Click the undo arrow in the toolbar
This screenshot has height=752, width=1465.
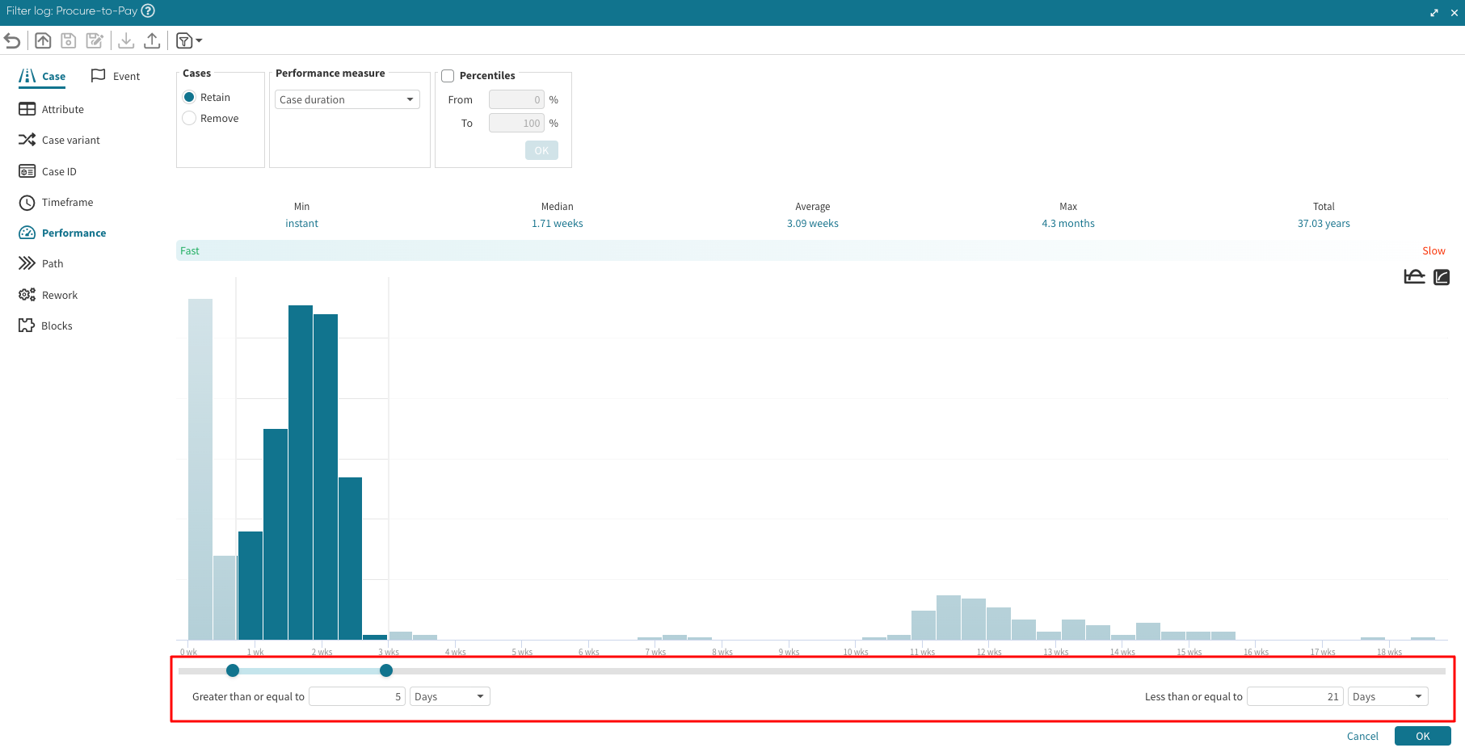click(12, 40)
